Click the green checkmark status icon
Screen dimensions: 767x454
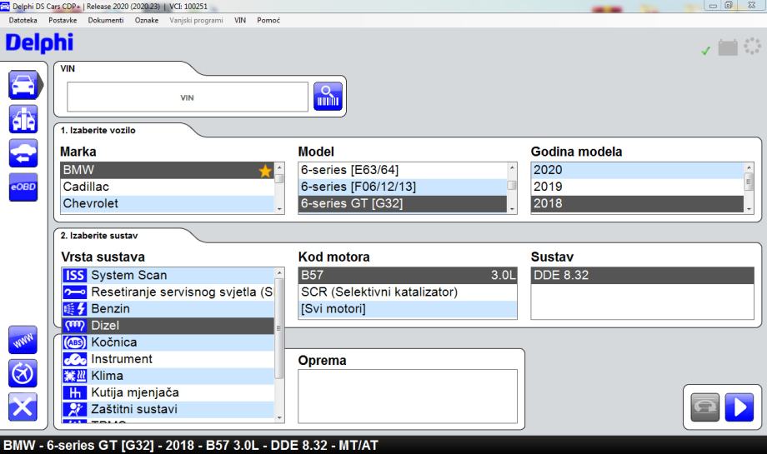coord(705,50)
